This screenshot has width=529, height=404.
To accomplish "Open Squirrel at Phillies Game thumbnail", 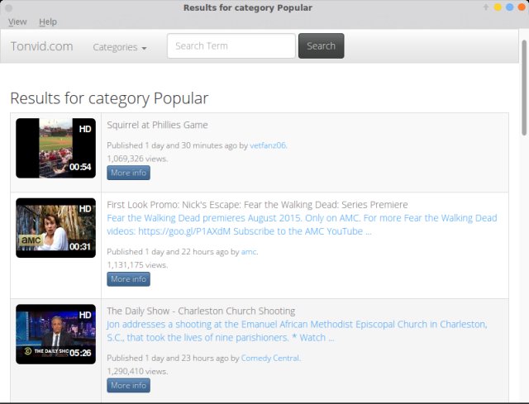I will point(55,148).
